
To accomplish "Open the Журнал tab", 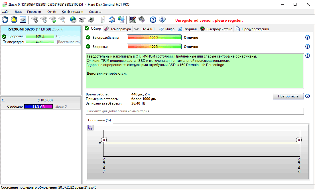I will [x=188, y=29].
